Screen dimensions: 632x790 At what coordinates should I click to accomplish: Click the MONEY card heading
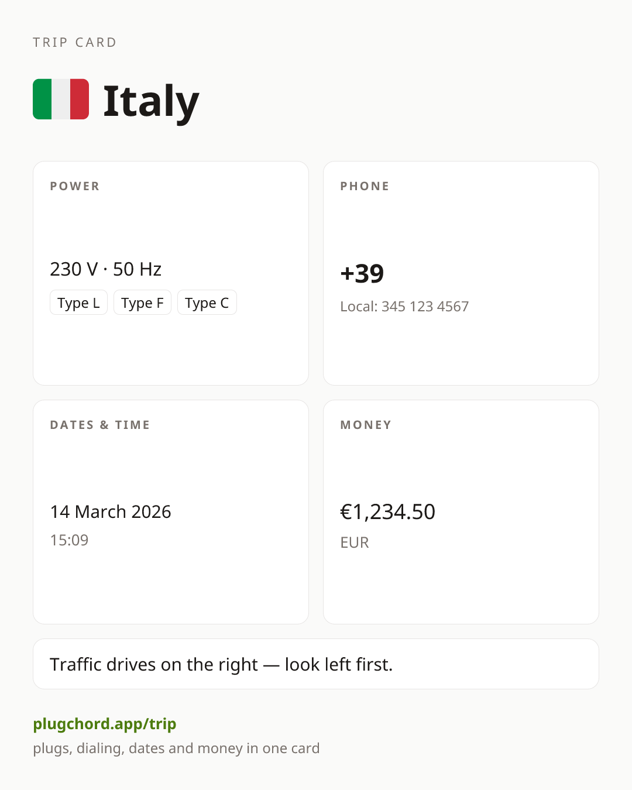coord(366,425)
